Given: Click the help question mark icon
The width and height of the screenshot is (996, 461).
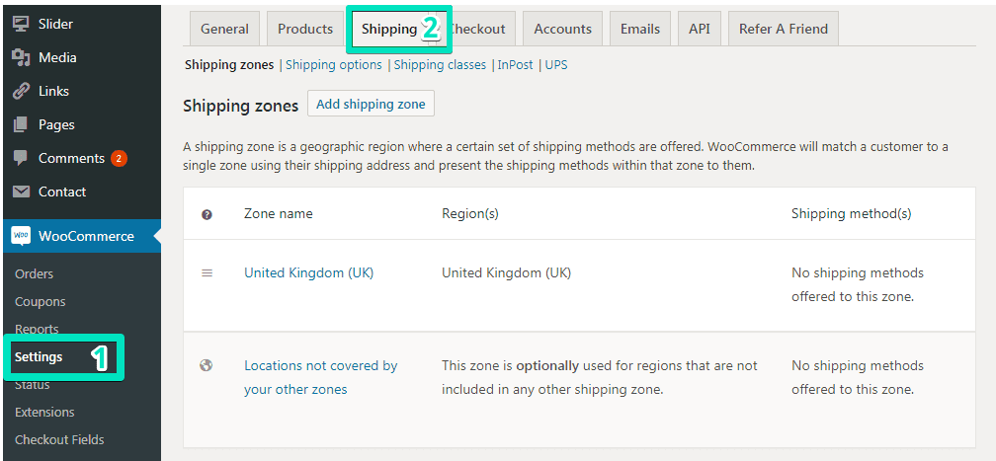Looking at the screenshot, I should coord(207,214).
